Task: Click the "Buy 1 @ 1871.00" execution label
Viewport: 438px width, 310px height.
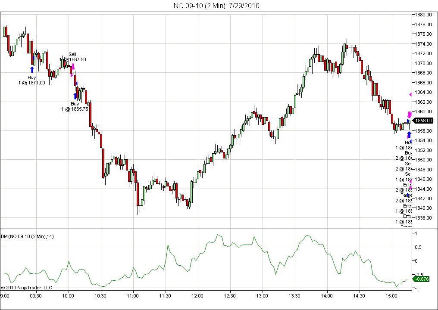Action: (31, 80)
